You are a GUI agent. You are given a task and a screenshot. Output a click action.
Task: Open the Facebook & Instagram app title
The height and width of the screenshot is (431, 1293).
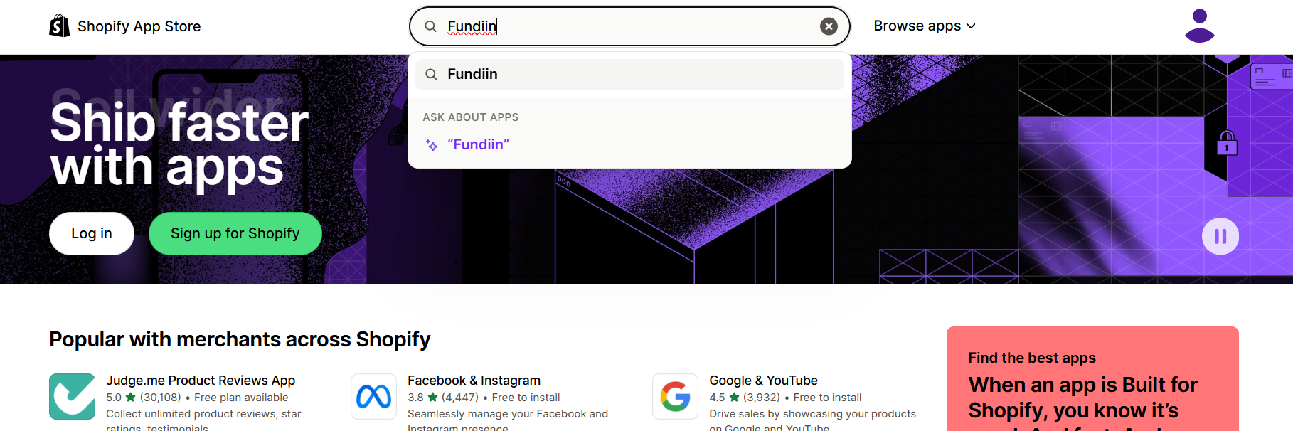474,381
